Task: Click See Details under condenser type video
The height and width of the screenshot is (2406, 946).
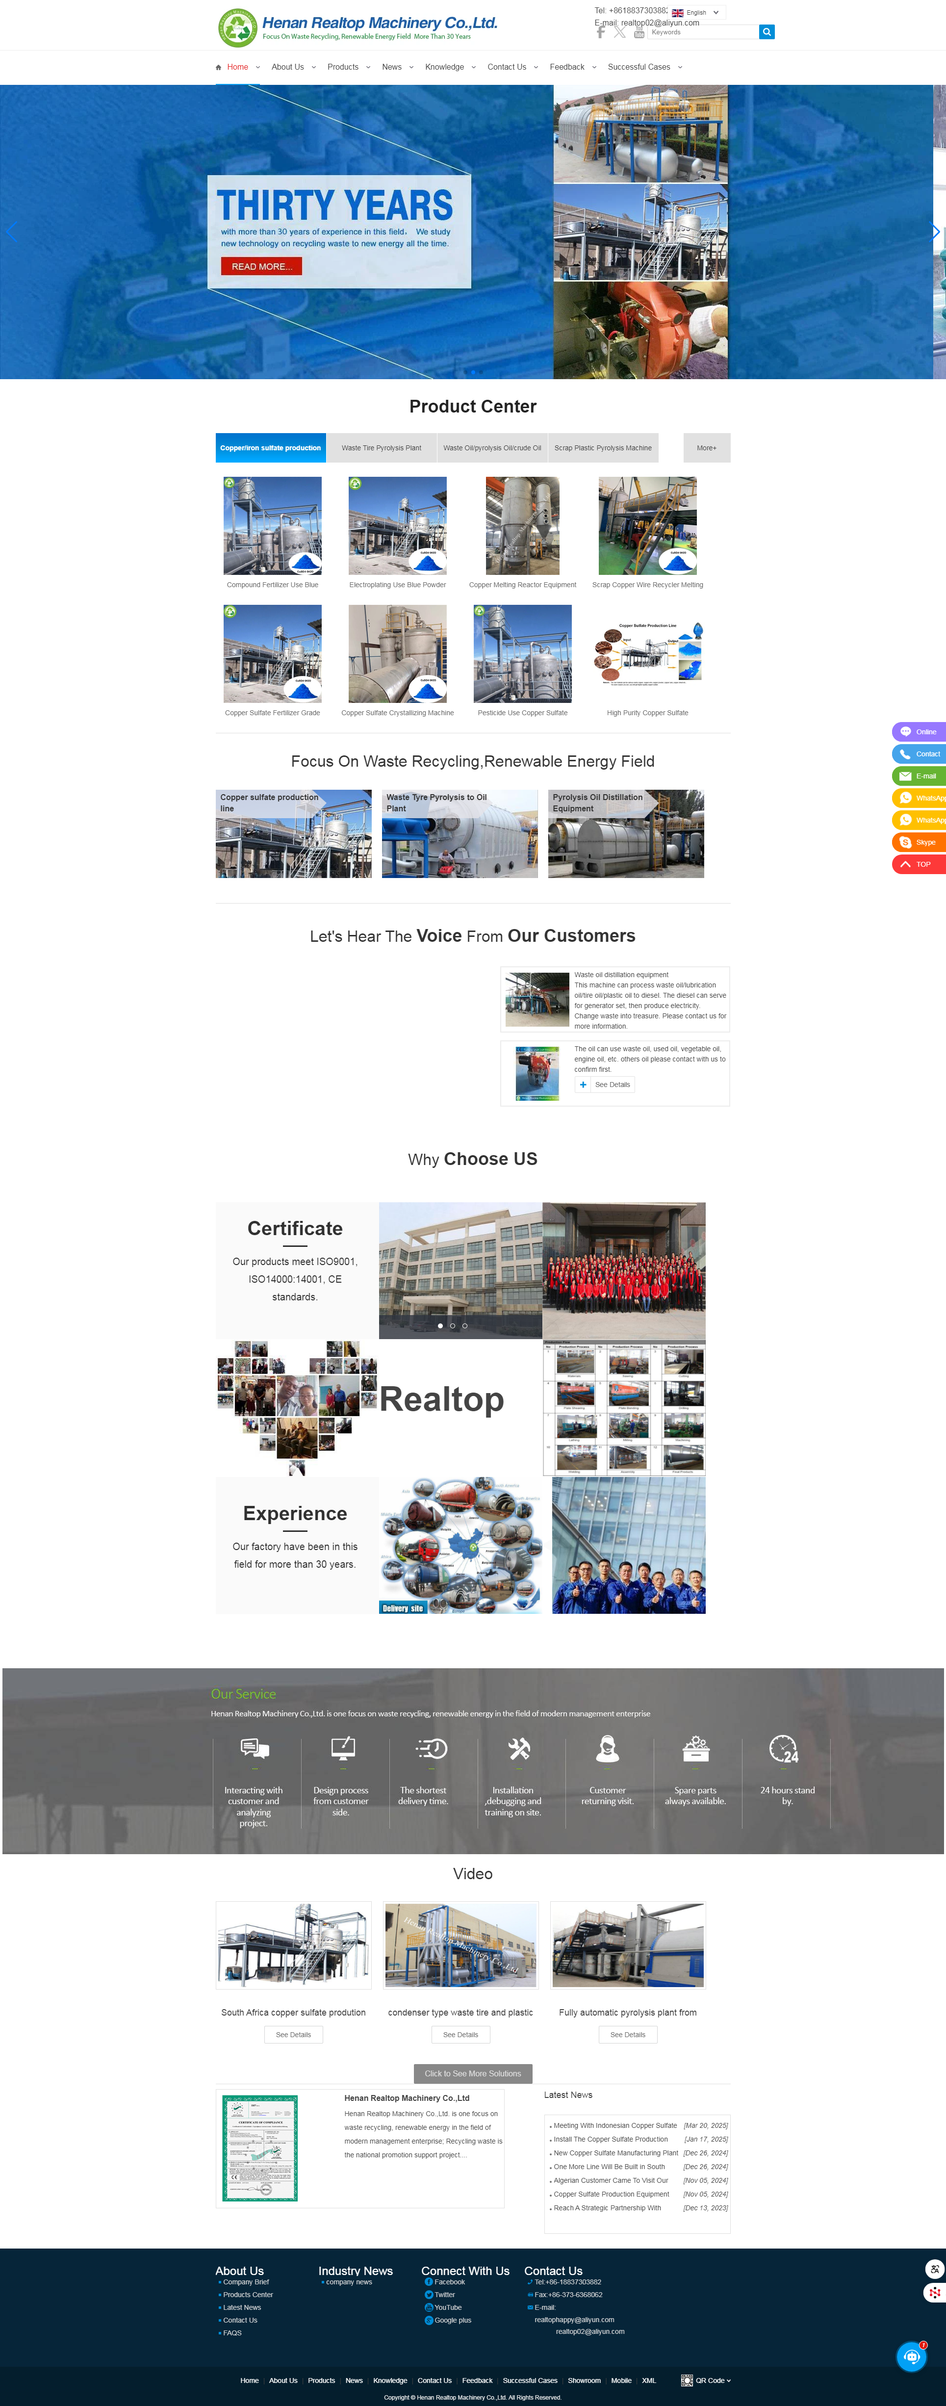Action: coord(460,2034)
